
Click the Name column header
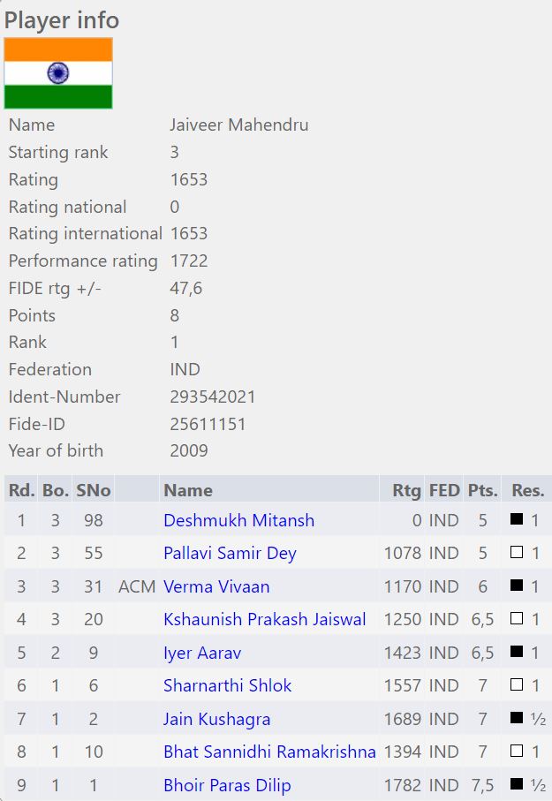pyautogui.click(x=188, y=490)
